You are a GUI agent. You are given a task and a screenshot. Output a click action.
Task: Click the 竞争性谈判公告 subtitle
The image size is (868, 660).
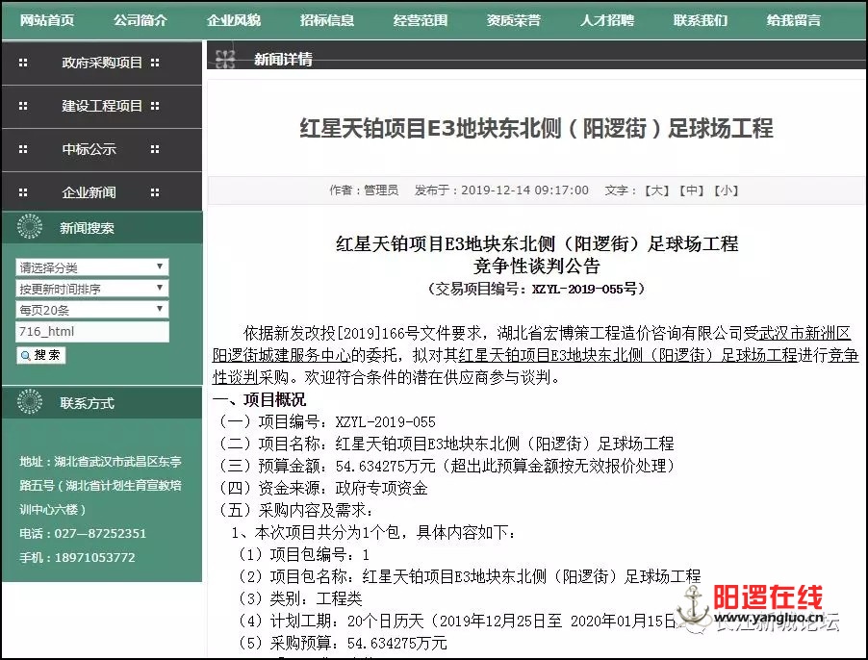pyautogui.click(x=537, y=267)
